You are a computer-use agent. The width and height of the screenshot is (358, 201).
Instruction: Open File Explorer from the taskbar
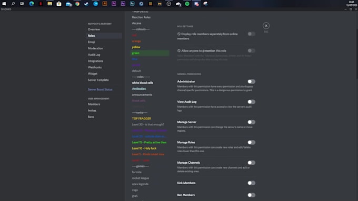pos(50,4)
